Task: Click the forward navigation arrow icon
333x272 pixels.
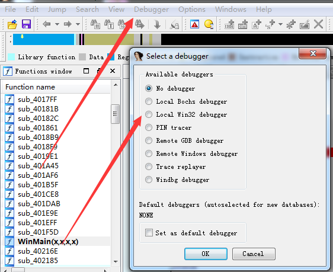Action: tap(68, 24)
